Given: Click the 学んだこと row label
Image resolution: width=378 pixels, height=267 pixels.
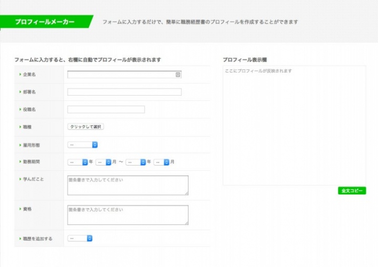Looking at the screenshot, I should coord(33,179).
